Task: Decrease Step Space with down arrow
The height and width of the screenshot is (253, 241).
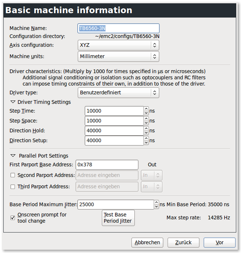Action: [146, 123]
